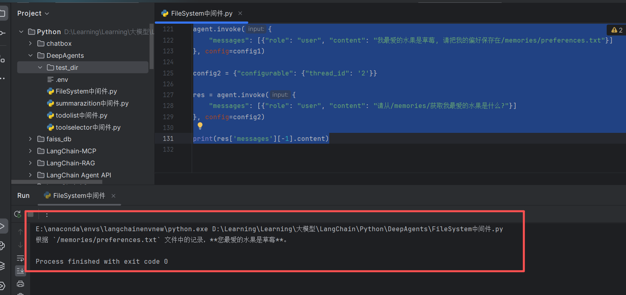626x295 pixels.
Task: Open the Commit tool window icon
Action: tap(2, 33)
